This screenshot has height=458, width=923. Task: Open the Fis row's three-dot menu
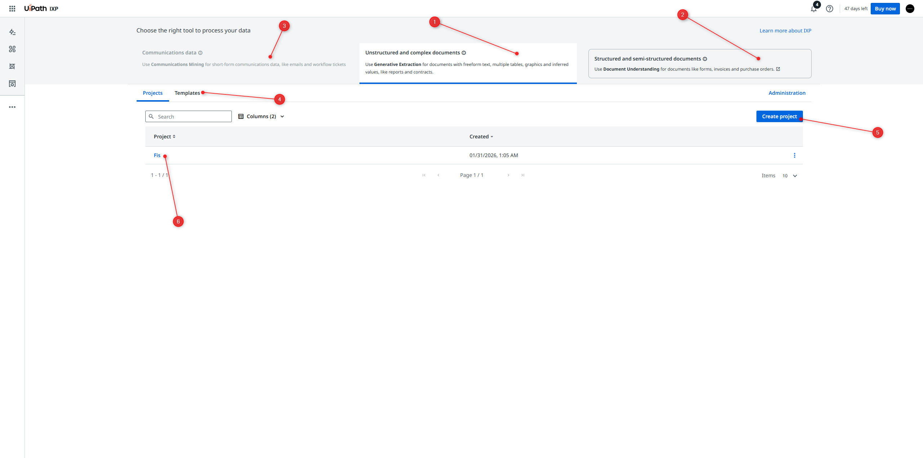click(794, 155)
